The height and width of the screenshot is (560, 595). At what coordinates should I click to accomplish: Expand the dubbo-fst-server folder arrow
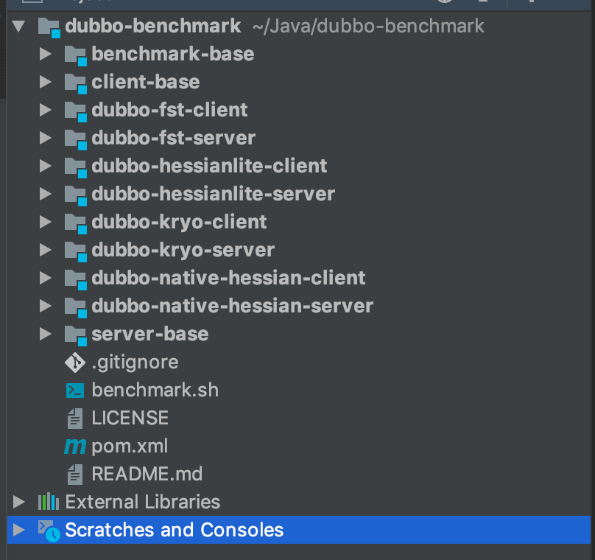click(x=46, y=138)
